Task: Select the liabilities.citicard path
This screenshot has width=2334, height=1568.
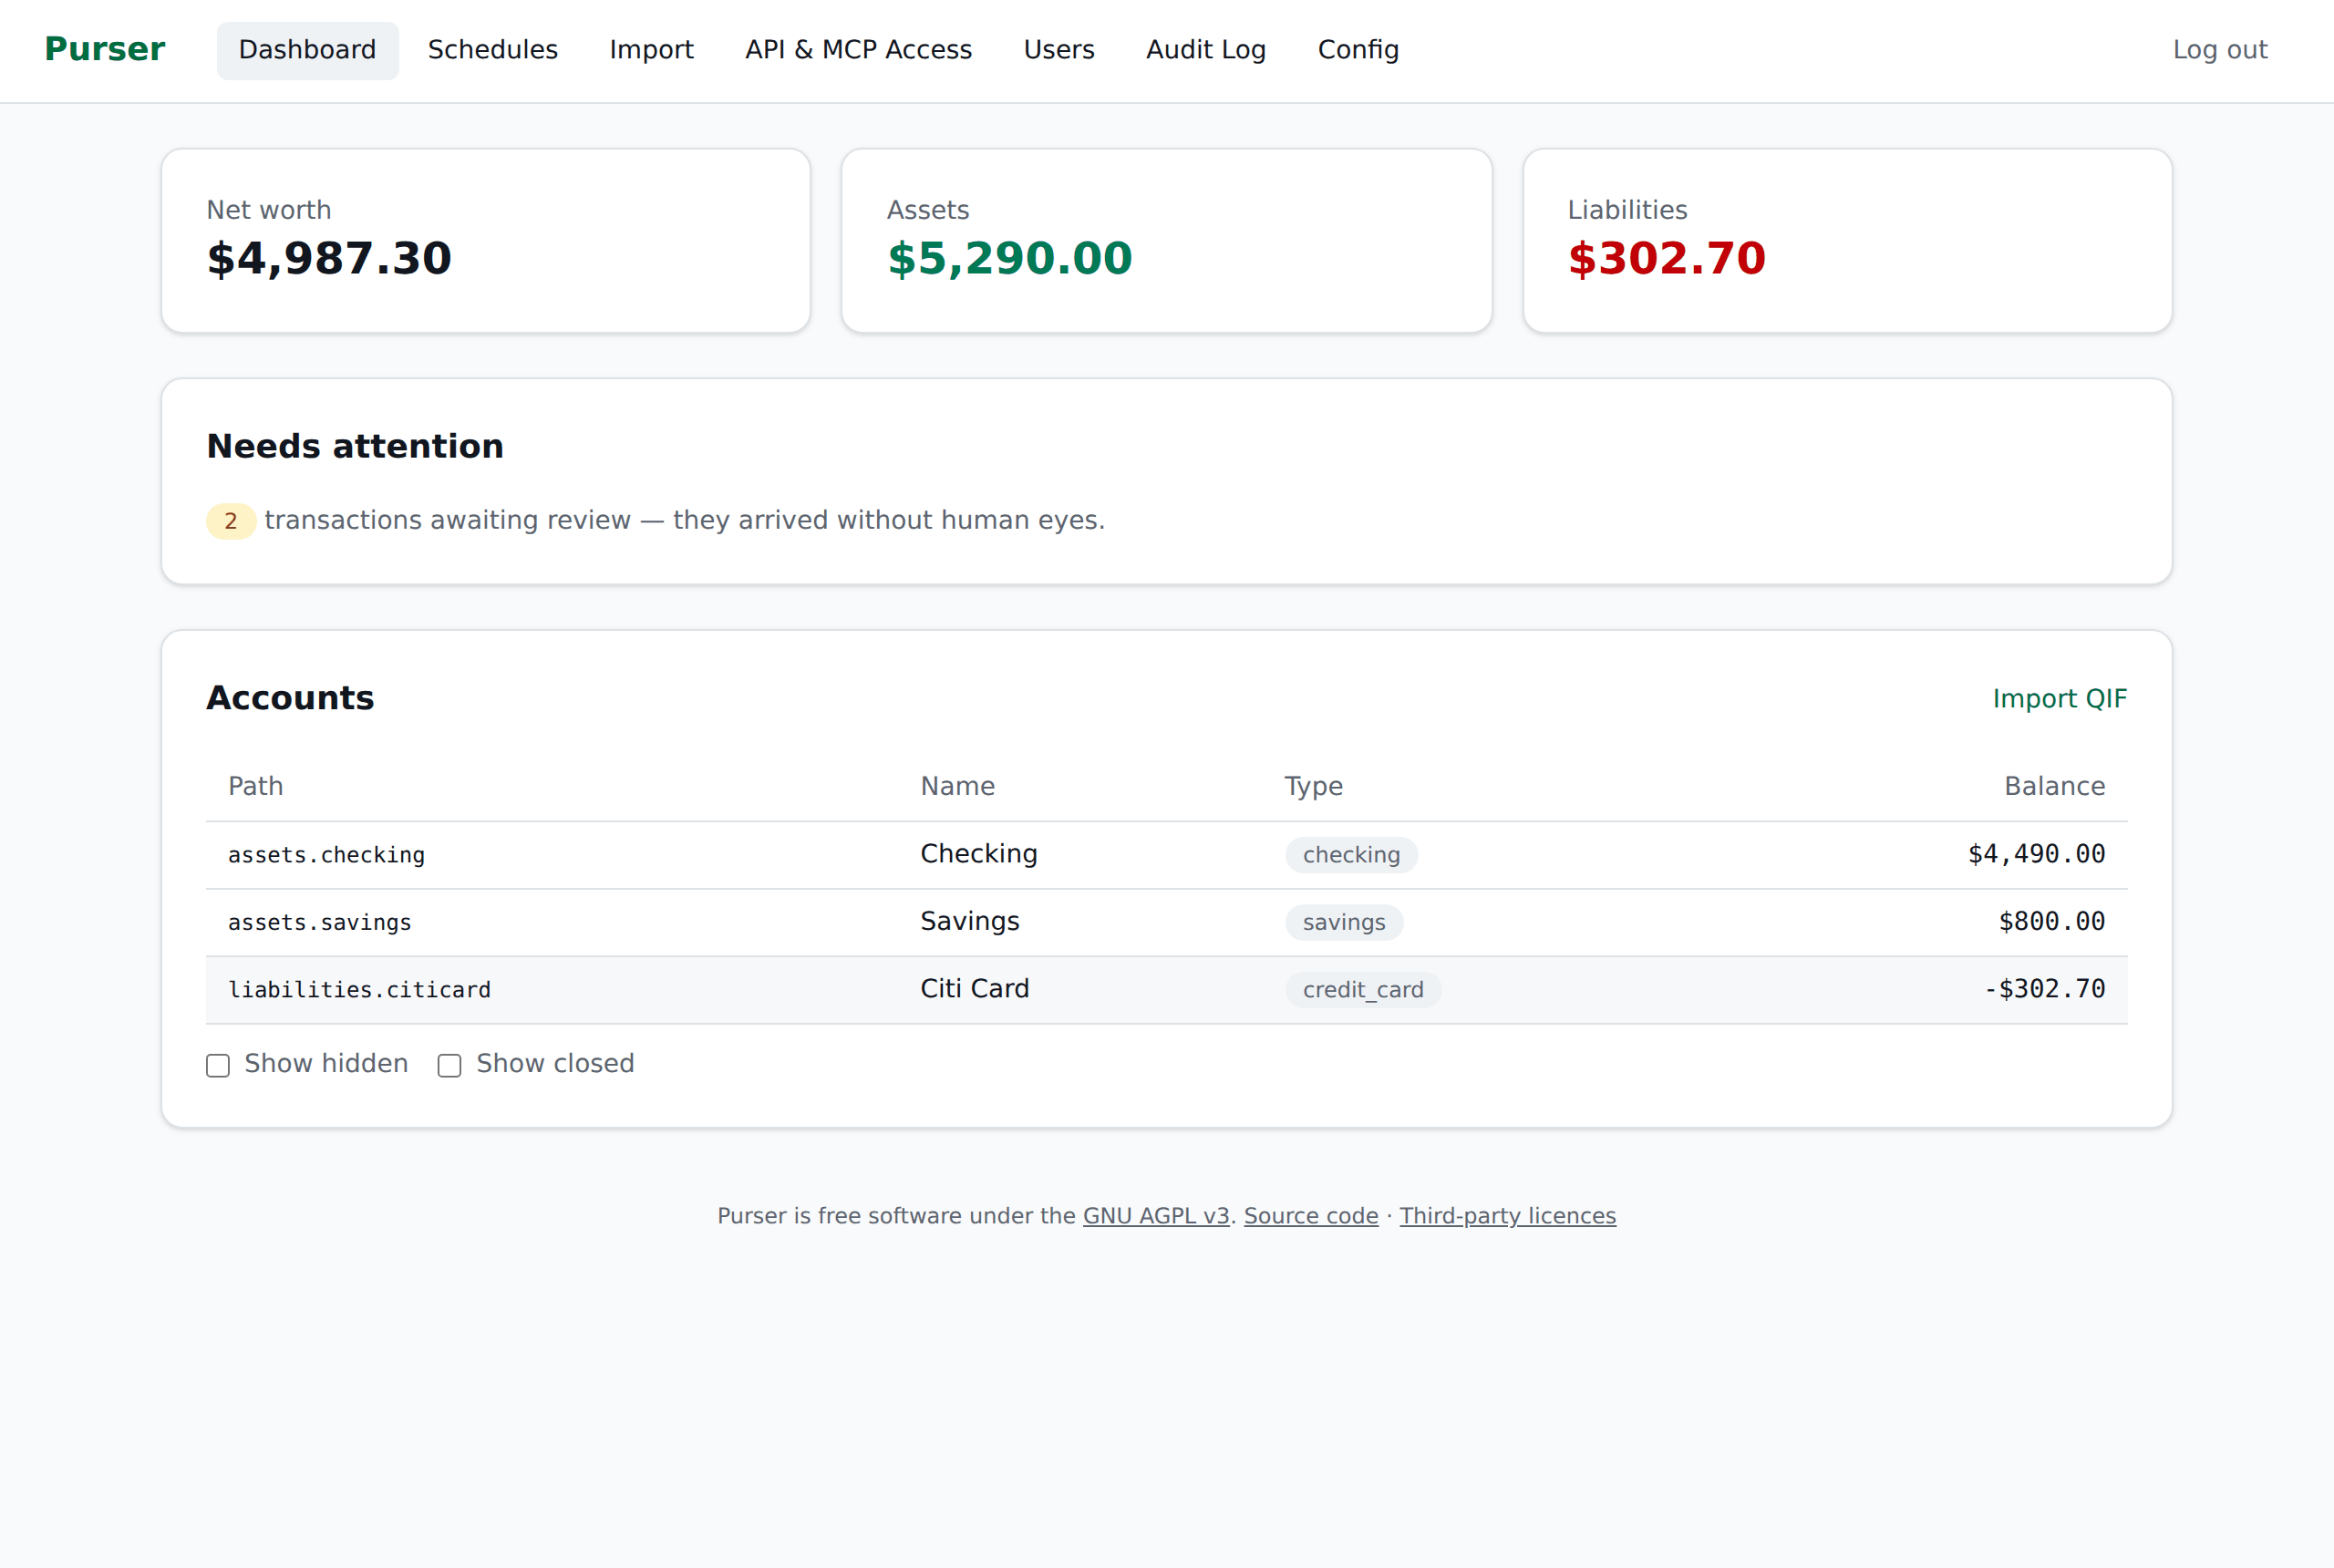Action: pyautogui.click(x=359, y=989)
